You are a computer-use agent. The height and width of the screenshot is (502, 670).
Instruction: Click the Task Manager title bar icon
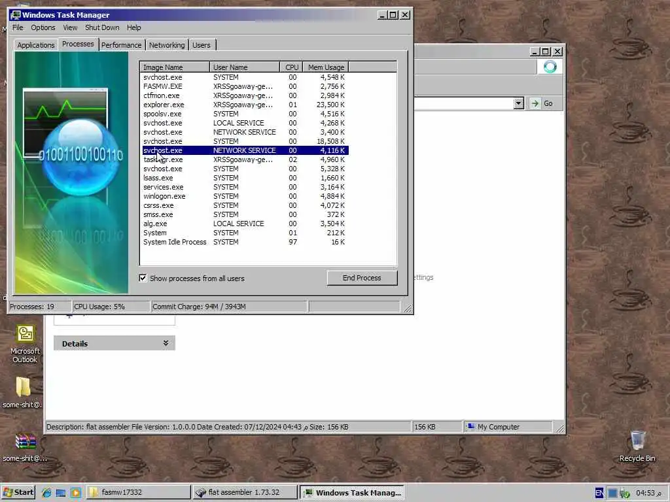[x=16, y=15]
